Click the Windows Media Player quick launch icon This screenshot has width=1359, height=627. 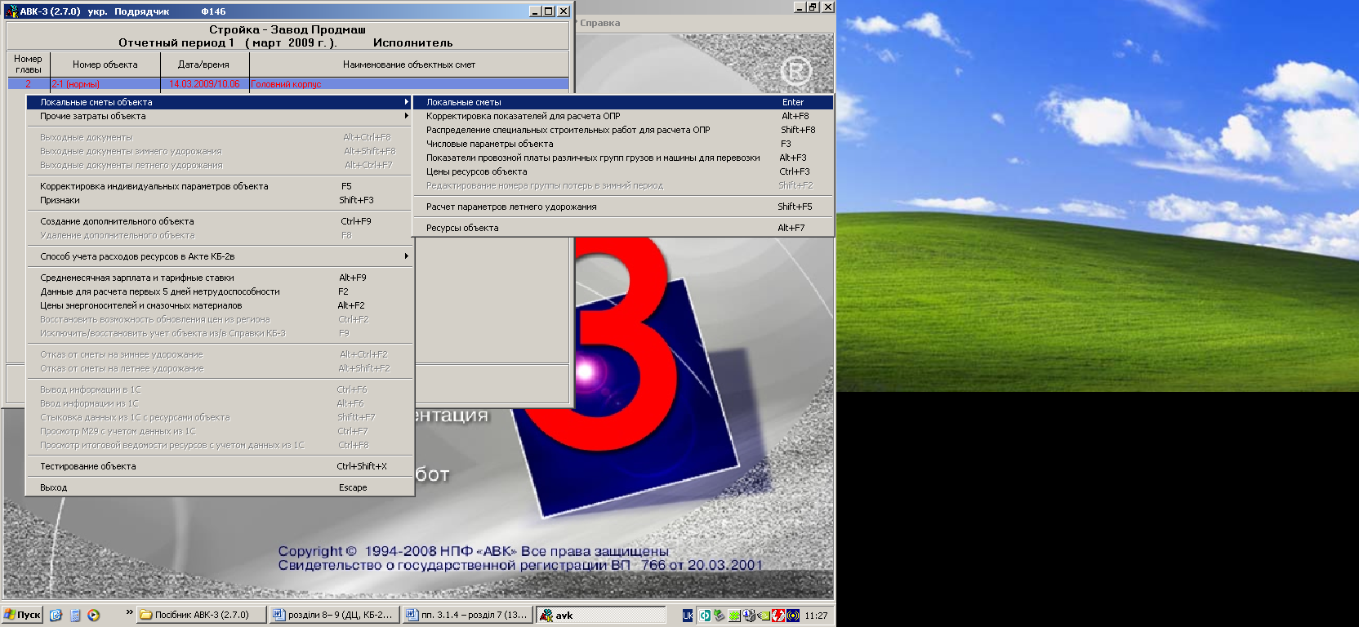94,616
